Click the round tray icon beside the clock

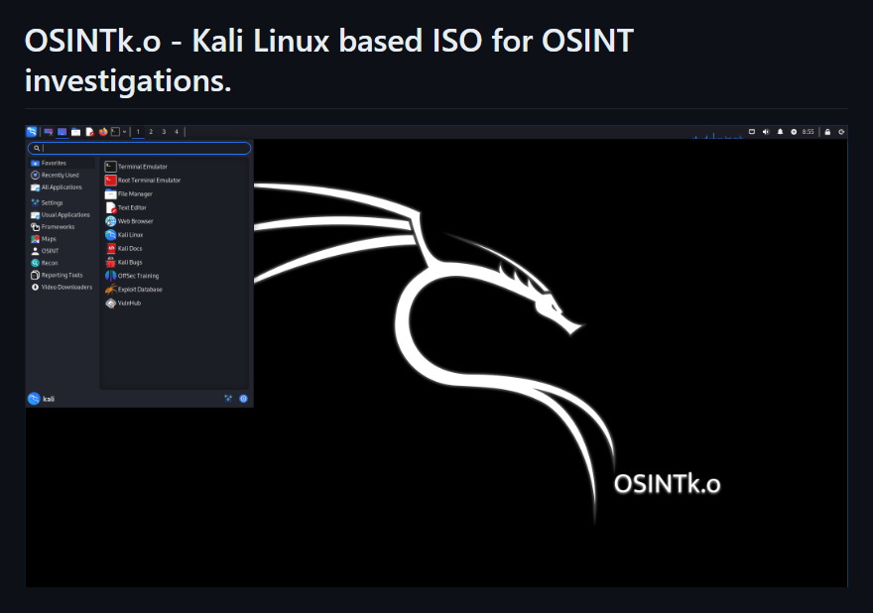[x=794, y=132]
